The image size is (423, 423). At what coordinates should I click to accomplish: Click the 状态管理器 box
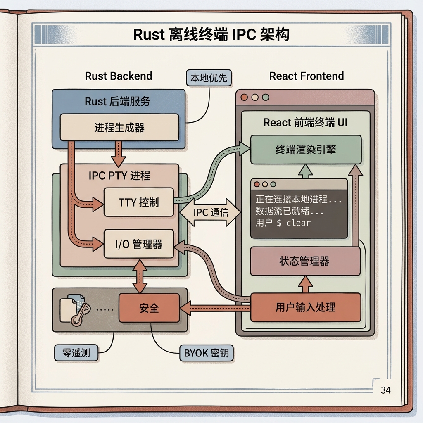pos(305,261)
